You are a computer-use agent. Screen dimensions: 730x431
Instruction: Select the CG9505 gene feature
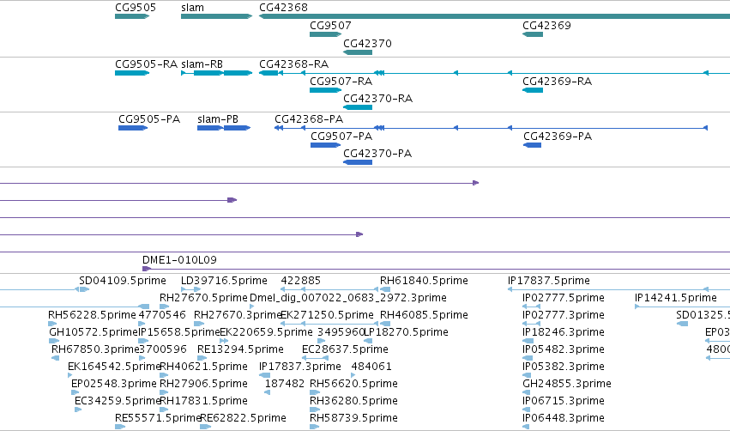coord(132,16)
